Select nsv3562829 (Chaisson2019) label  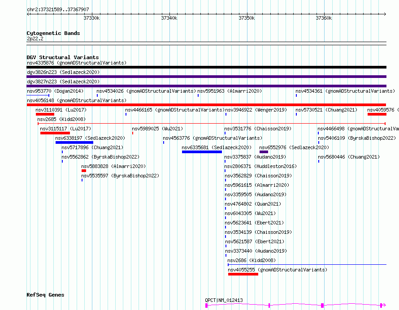click(258, 176)
